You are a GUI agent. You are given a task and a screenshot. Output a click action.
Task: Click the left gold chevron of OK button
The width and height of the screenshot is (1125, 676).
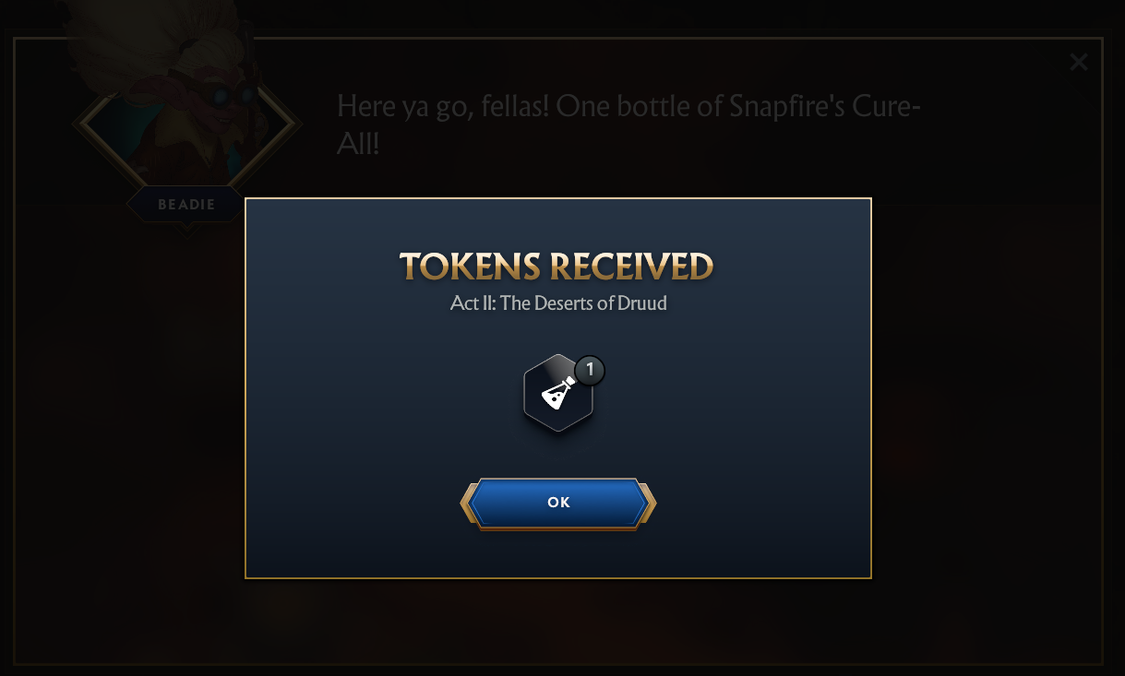tap(467, 504)
